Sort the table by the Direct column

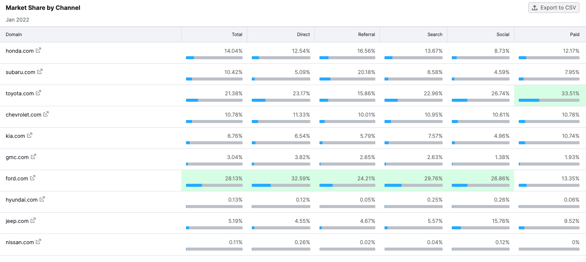pos(303,34)
